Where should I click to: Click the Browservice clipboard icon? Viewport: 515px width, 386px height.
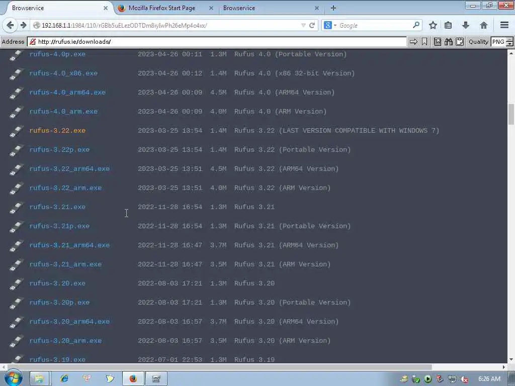pos(460,42)
